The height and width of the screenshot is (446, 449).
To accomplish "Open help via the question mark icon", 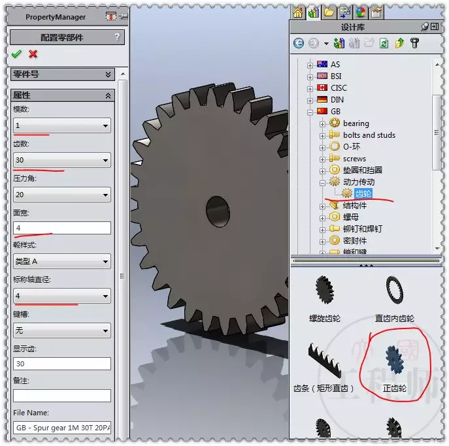I will tap(117, 37).
